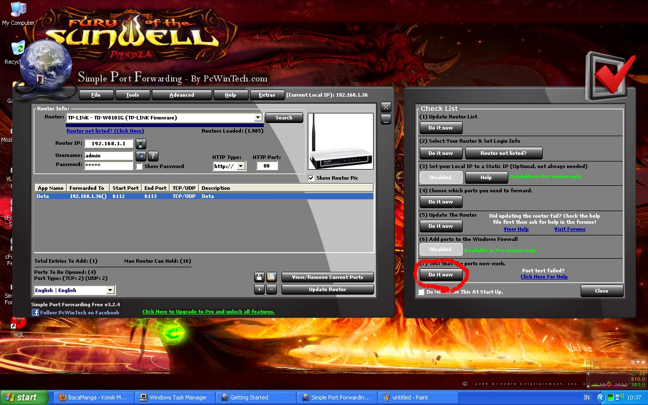The width and height of the screenshot is (648, 405).
Task: Uncheck the Show Router Pic checkbox
Action: click(x=311, y=178)
